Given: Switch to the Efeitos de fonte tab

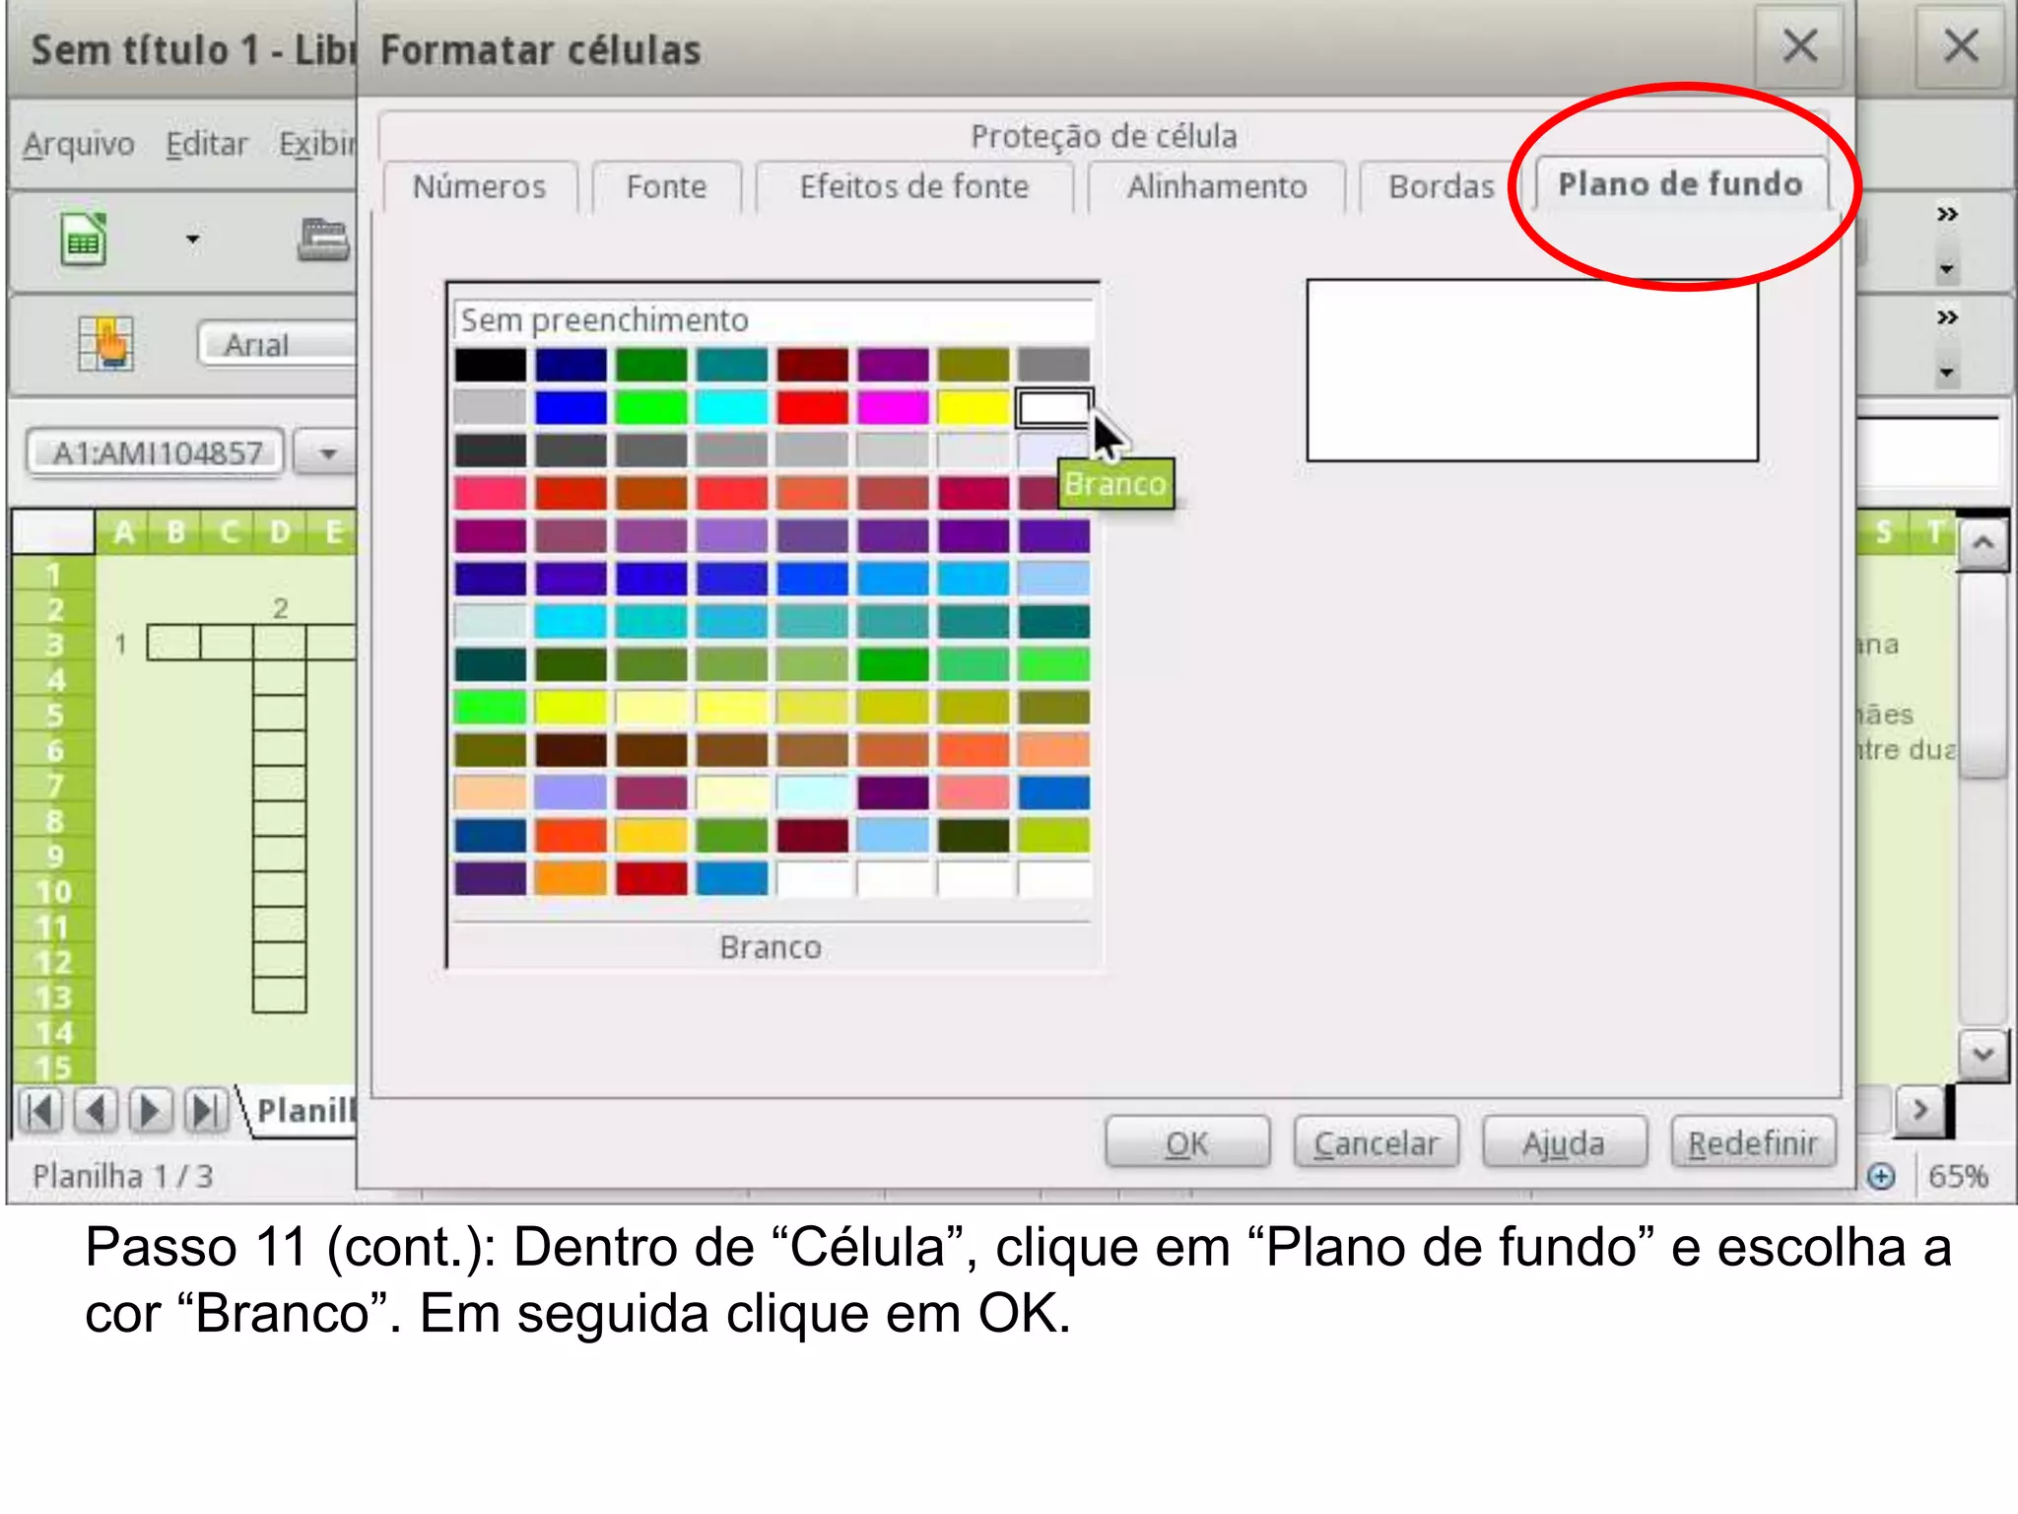Looking at the screenshot, I should [x=914, y=186].
